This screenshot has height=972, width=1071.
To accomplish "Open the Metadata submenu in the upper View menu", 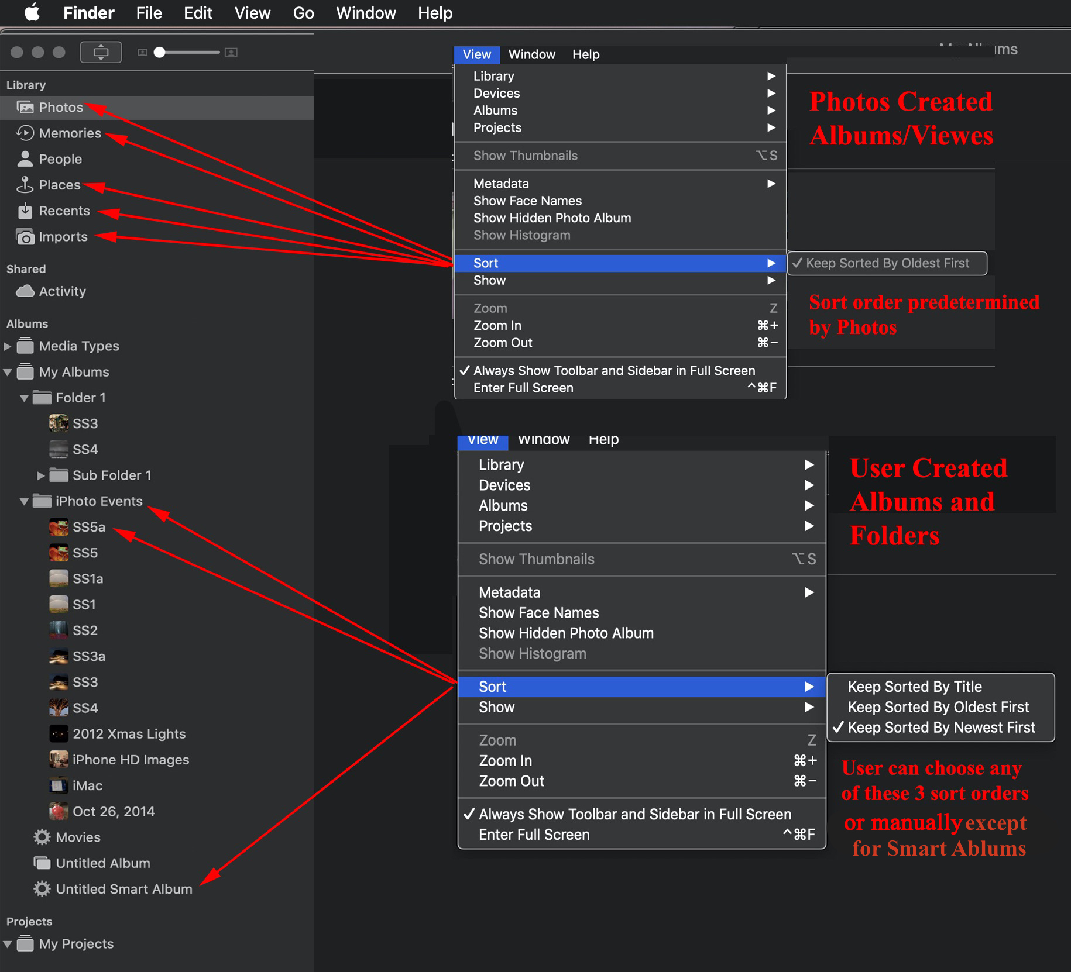I will (620, 184).
